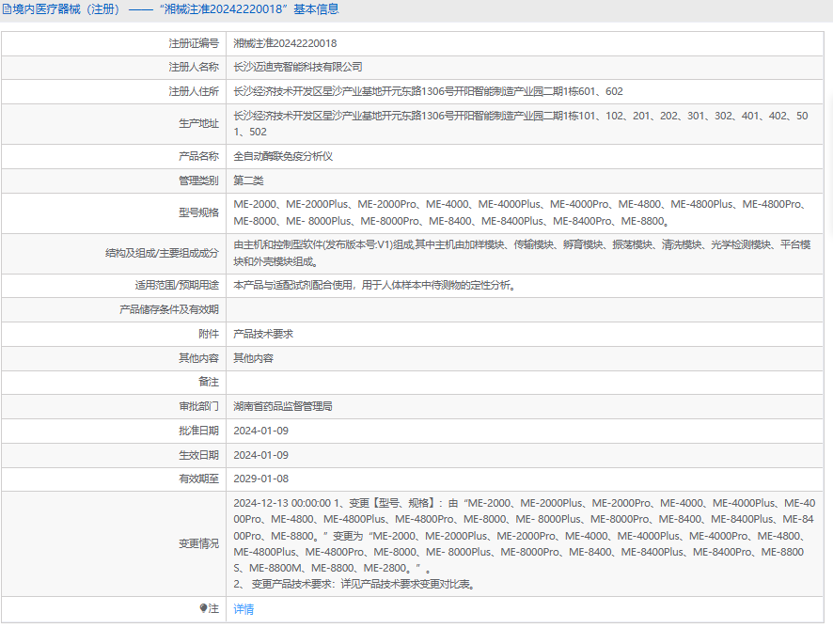This screenshot has width=833, height=628.
Task: Click the 附件 row label
Action: (209, 334)
